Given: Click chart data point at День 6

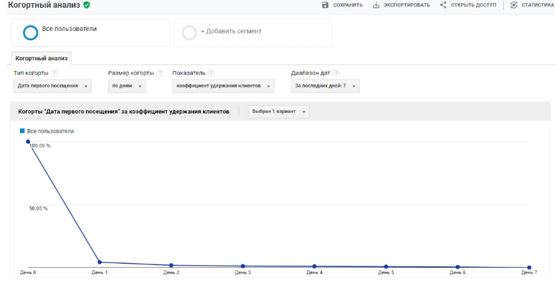Looking at the screenshot, I should point(458,267).
